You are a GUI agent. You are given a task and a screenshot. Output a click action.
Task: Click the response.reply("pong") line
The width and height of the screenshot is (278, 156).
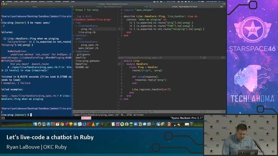point(151,80)
